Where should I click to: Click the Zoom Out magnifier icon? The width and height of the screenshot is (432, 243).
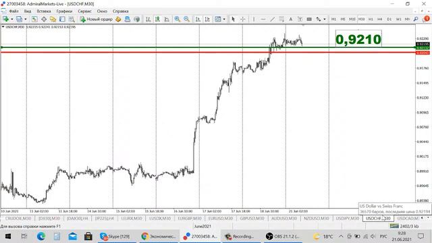pos(186,19)
